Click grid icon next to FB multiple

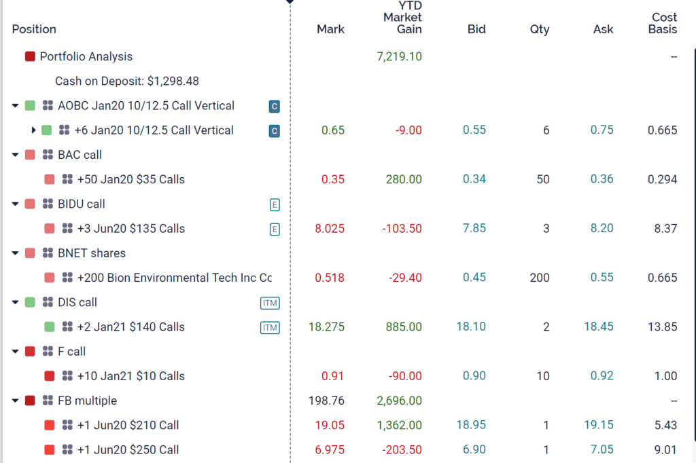coord(48,401)
